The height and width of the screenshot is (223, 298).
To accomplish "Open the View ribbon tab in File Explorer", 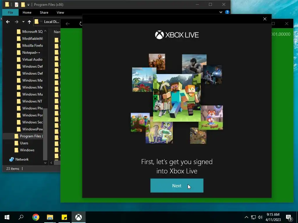I will pos(60,12).
